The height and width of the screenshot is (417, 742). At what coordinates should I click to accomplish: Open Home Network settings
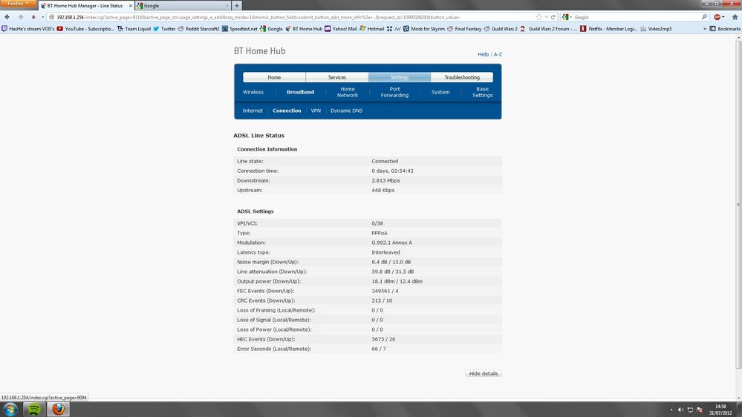point(348,92)
